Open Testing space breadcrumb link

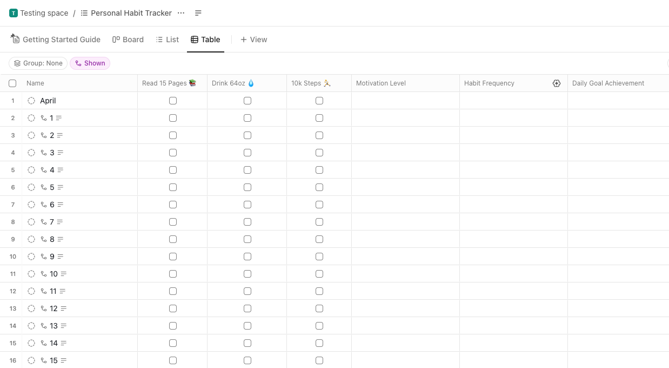tap(39, 13)
